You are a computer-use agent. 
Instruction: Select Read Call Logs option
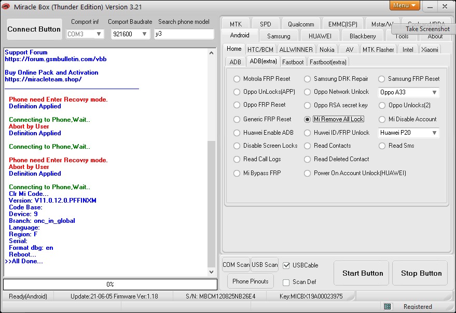(237, 159)
